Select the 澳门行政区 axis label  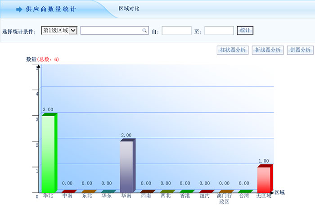coord(224,199)
